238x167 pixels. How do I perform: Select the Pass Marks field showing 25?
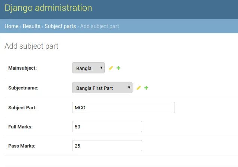tap(107, 146)
